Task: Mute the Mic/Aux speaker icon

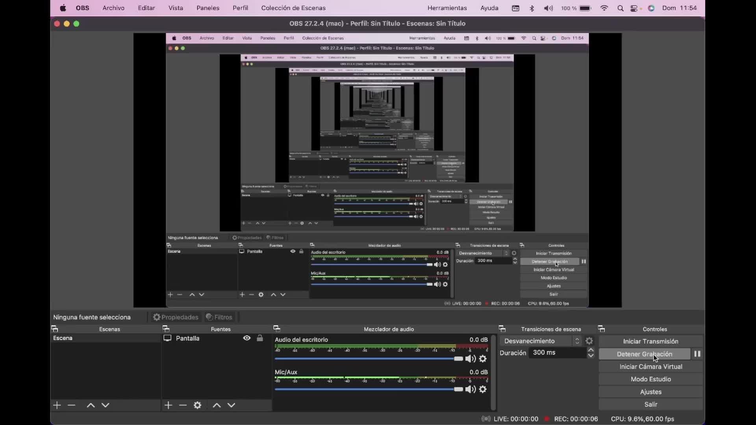Action: (470, 389)
